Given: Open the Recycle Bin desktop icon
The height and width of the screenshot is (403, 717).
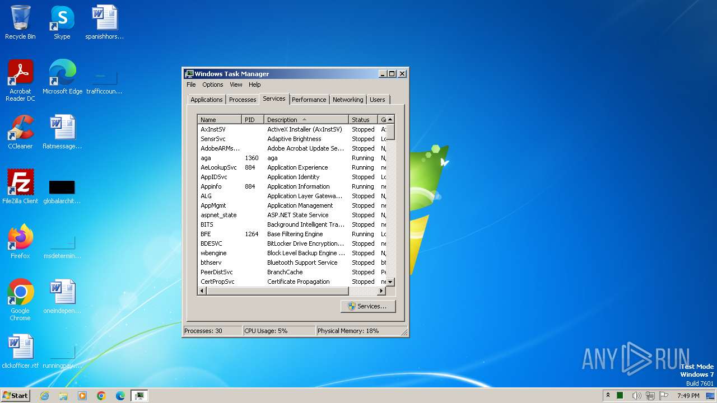Looking at the screenshot, I should 20,22.
